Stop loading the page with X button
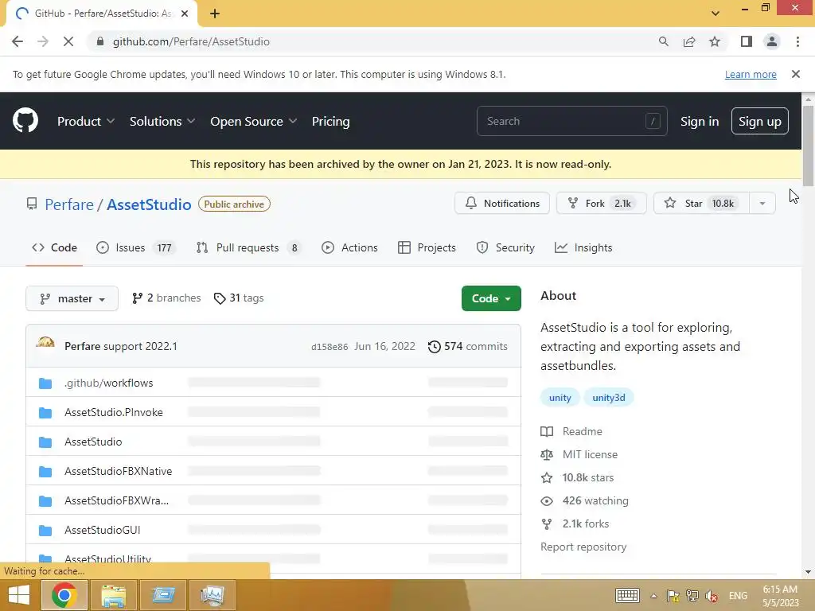Screen dimensions: 815x611 [x=68, y=41]
